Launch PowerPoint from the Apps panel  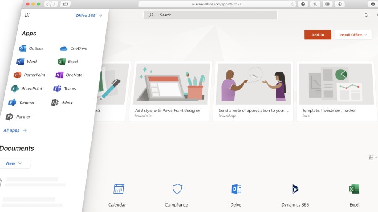(x=29, y=75)
